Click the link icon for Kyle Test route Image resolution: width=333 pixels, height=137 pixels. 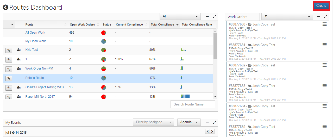[x=9, y=50]
